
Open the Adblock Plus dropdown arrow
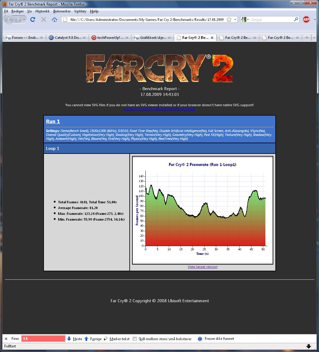[x=314, y=19]
